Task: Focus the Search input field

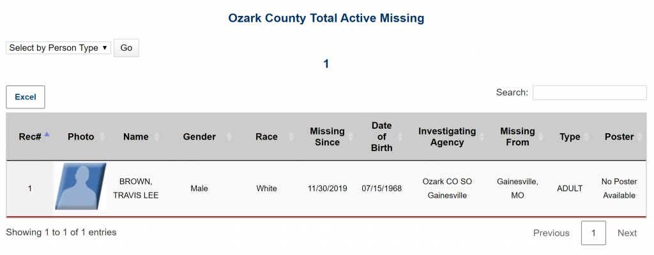Action: [589, 93]
